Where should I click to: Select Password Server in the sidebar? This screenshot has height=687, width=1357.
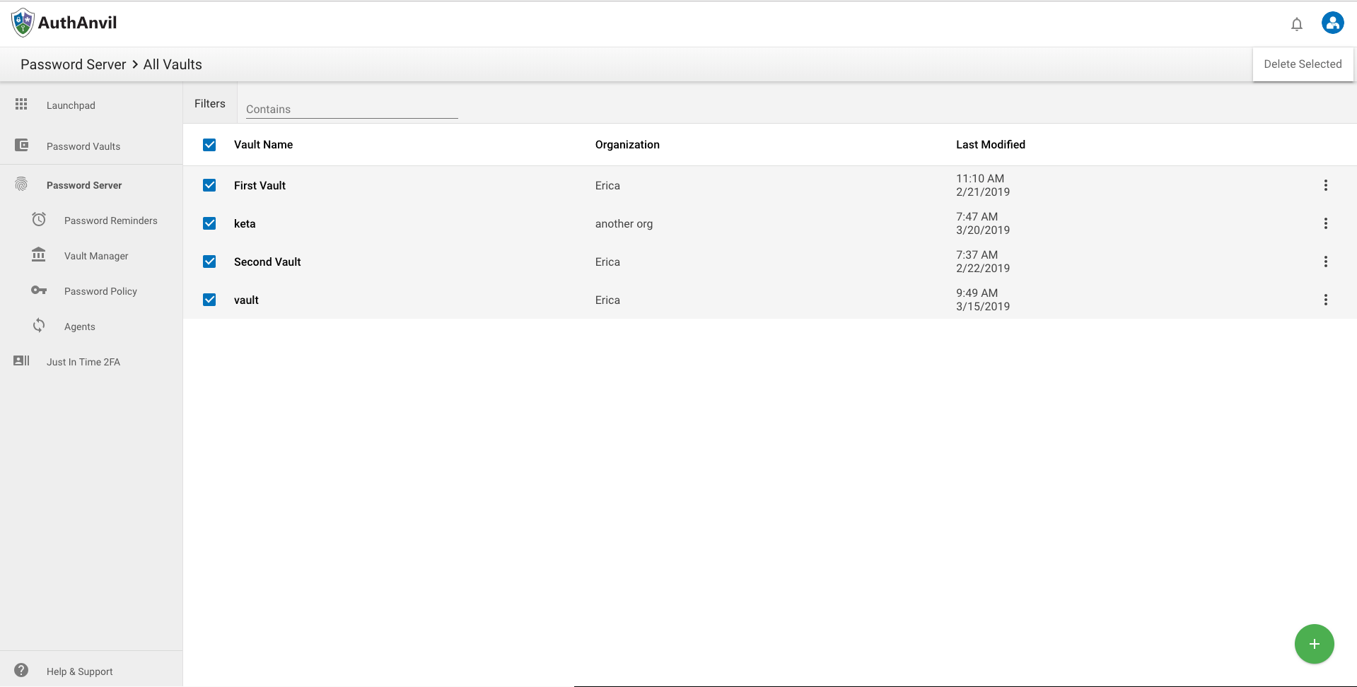(84, 185)
